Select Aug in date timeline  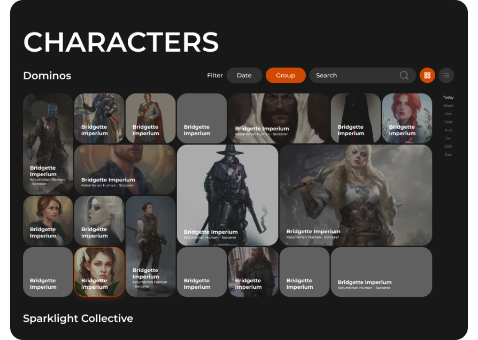pyautogui.click(x=448, y=130)
